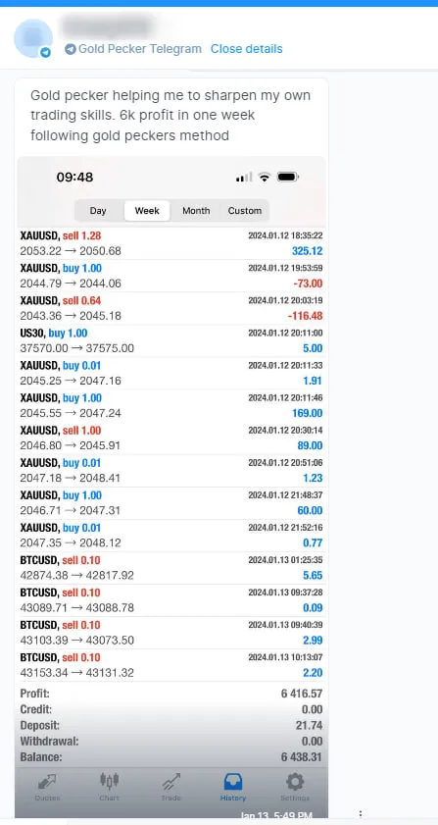Viewport: 438px width, 825px height.
Task: Select the Week range tab
Action: click(x=147, y=211)
